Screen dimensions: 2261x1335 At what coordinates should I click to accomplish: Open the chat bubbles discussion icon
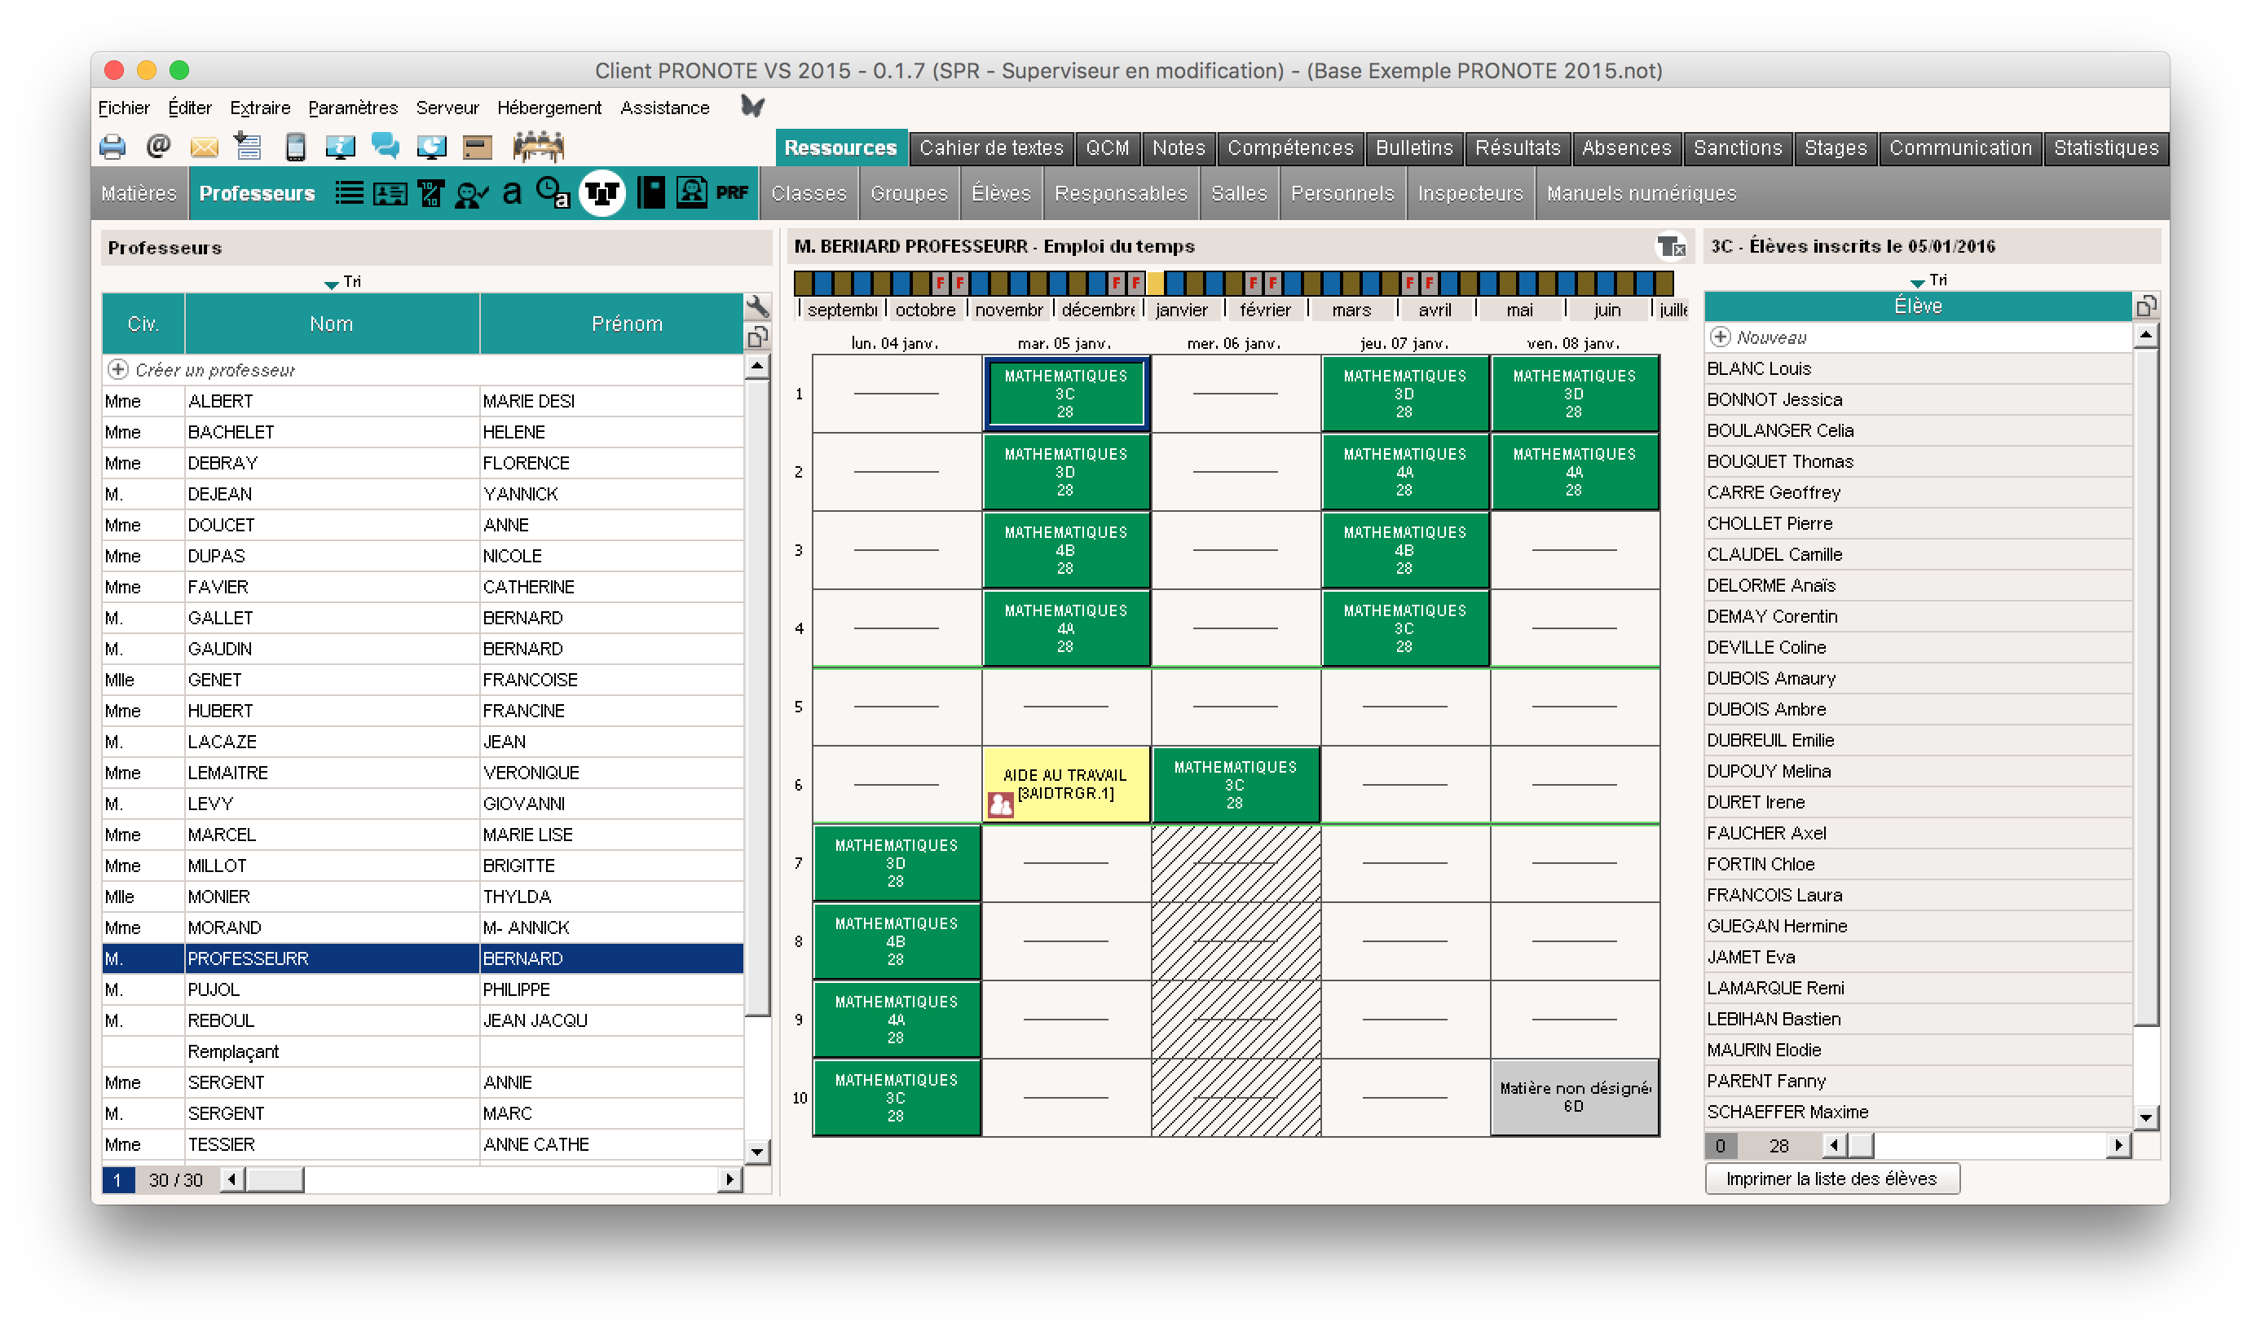[x=385, y=147]
